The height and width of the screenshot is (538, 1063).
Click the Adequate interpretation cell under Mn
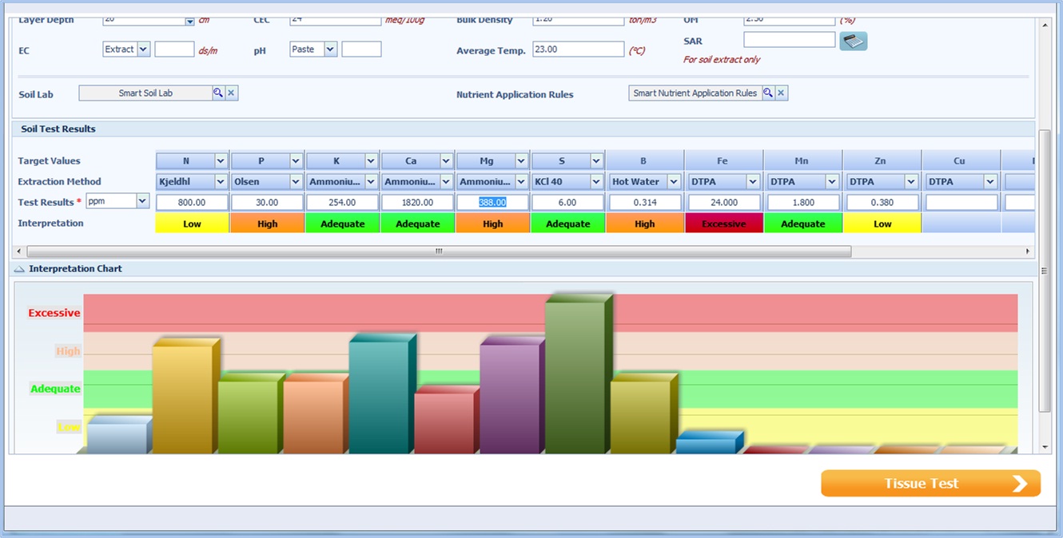[x=802, y=224]
